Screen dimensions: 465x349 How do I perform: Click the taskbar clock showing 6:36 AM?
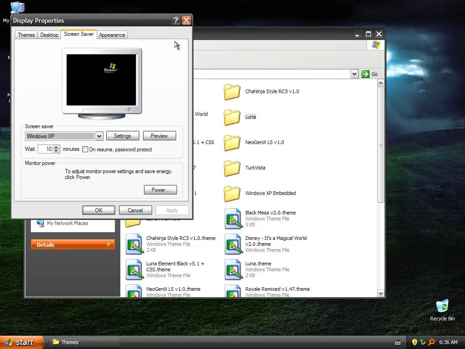448,342
